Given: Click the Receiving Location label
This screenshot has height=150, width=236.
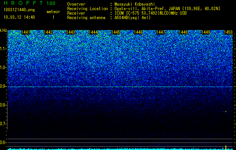Looking at the screenshot, I should [x=87, y=9].
